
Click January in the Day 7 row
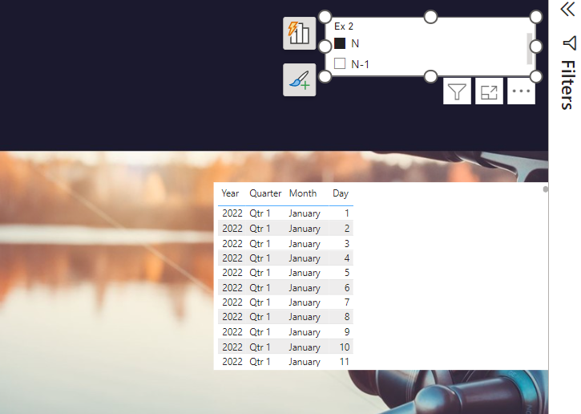click(305, 302)
